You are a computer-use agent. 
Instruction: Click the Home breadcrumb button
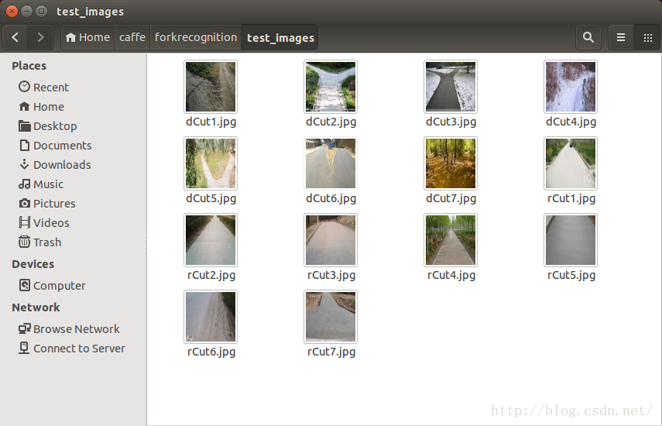87,38
